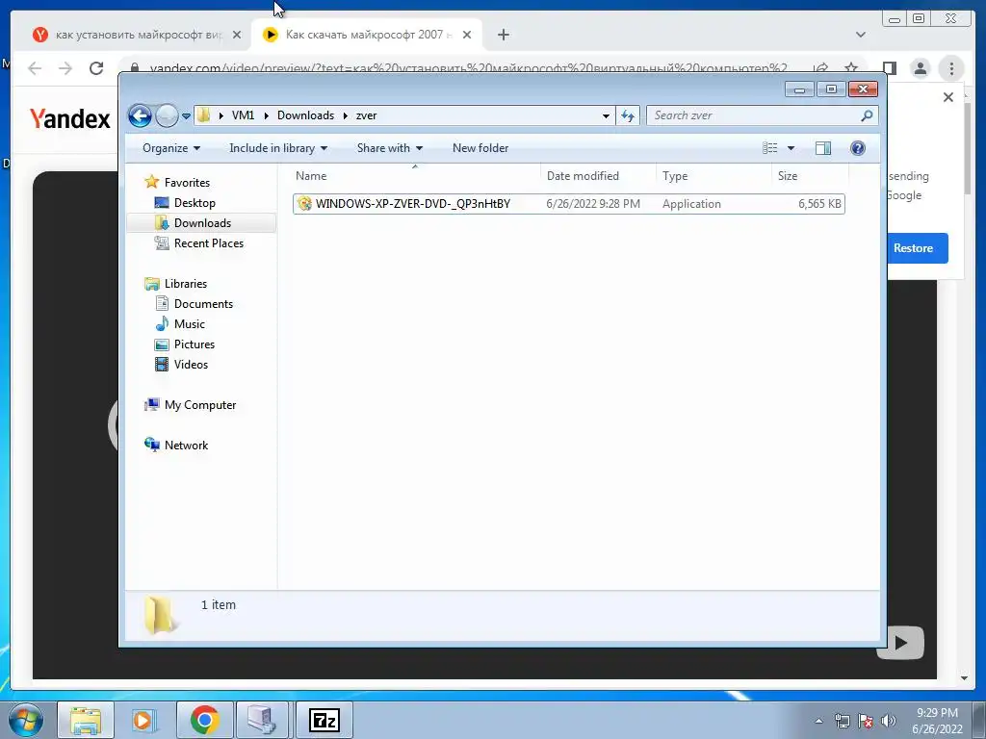
Task: Open Chrome tab search chevron
Action: (x=860, y=35)
